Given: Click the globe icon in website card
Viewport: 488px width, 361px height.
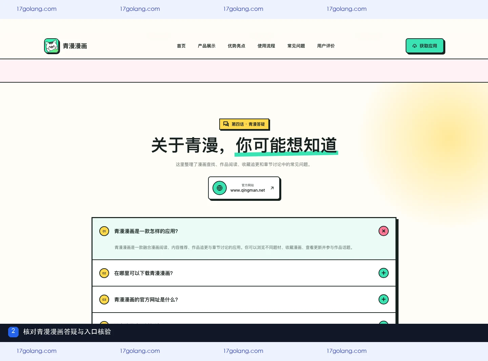Looking at the screenshot, I should (x=220, y=188).
